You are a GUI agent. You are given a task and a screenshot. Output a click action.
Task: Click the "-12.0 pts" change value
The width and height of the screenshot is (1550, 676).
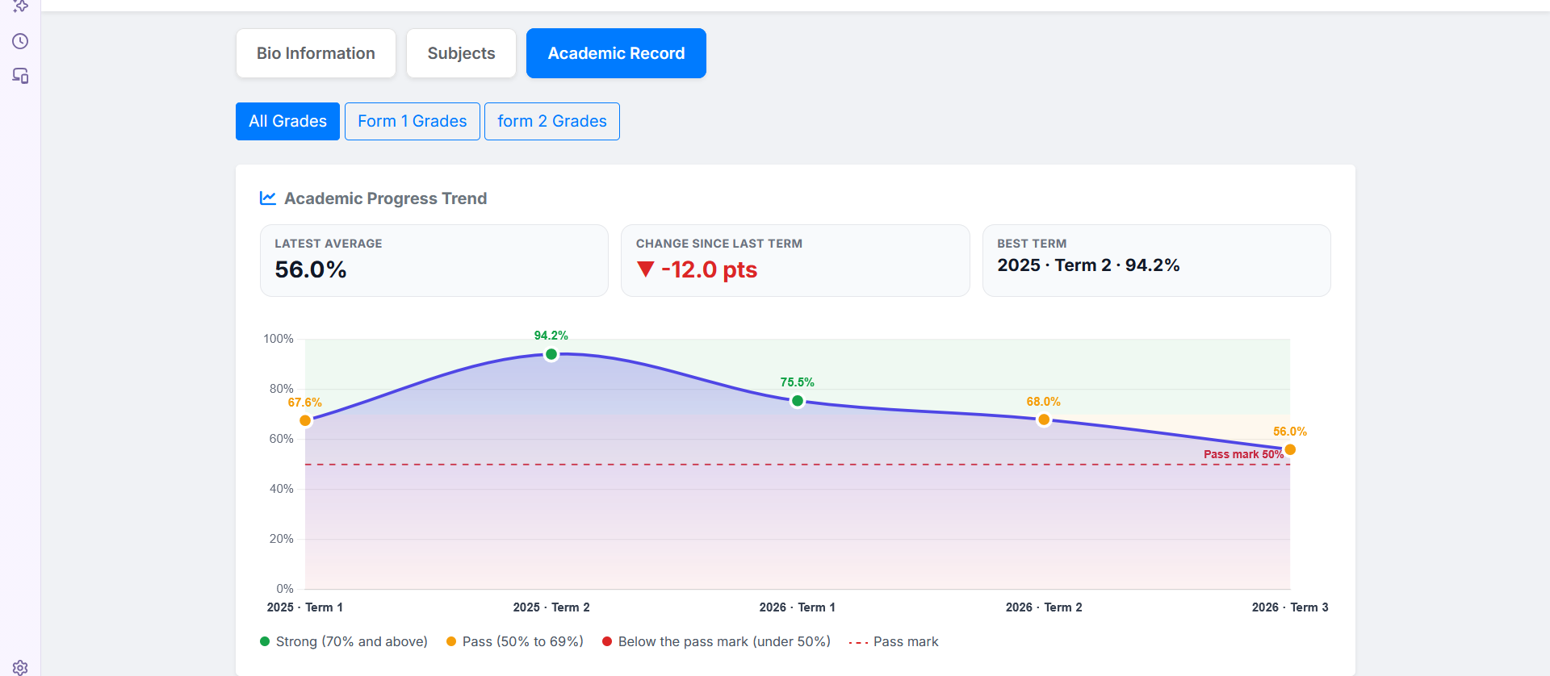pos(709,269)
